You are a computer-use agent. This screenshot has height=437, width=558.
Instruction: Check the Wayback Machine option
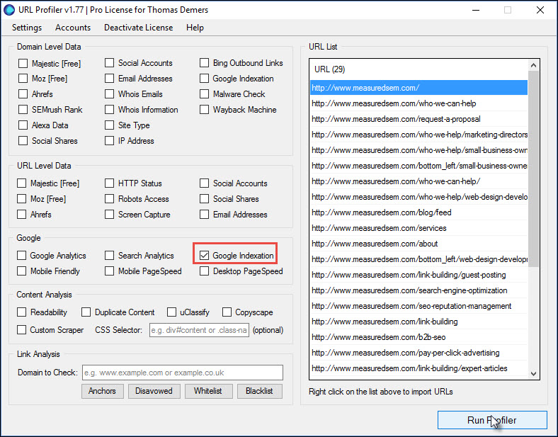tap(204, 110)
